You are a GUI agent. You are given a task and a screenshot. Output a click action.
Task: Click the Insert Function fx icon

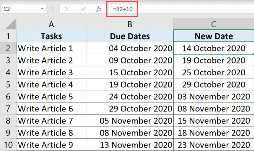click(x=99, y=9)
